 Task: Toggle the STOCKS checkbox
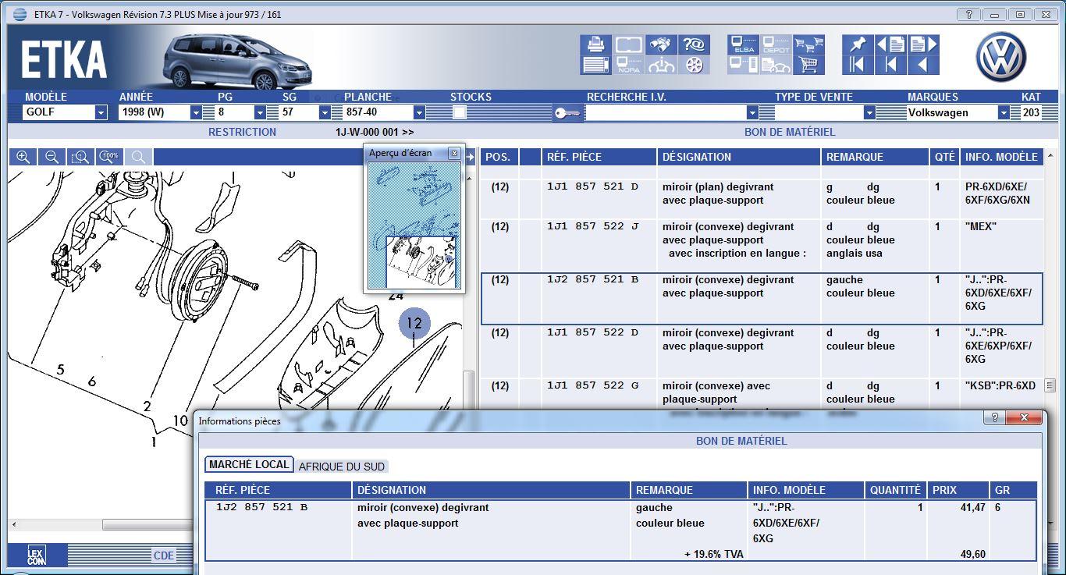[460, 112]
